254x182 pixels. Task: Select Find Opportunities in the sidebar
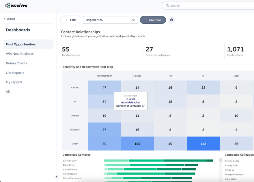tap(21, 44)
